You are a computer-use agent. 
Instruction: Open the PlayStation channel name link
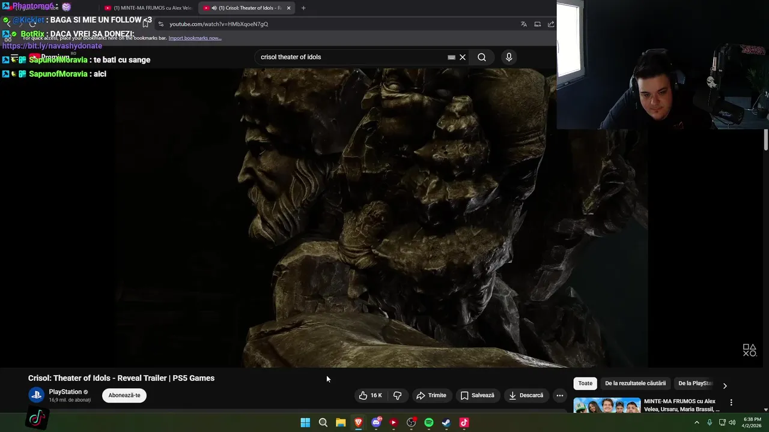65,392
